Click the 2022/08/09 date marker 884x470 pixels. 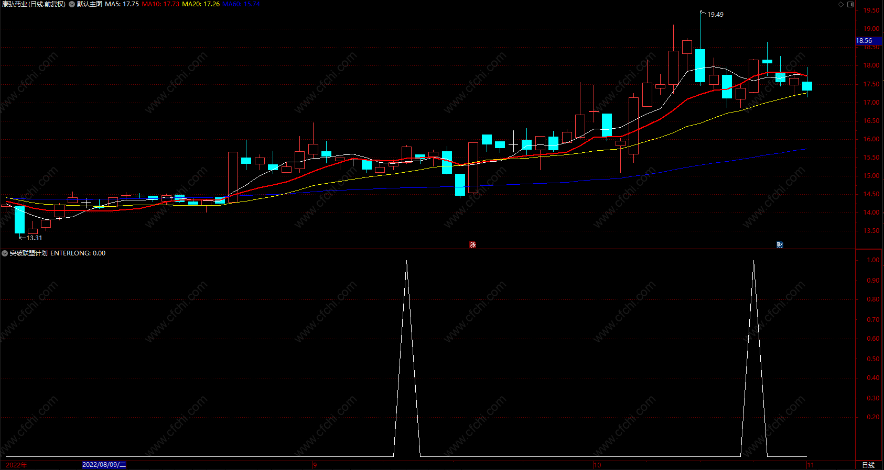coord(104,465)
